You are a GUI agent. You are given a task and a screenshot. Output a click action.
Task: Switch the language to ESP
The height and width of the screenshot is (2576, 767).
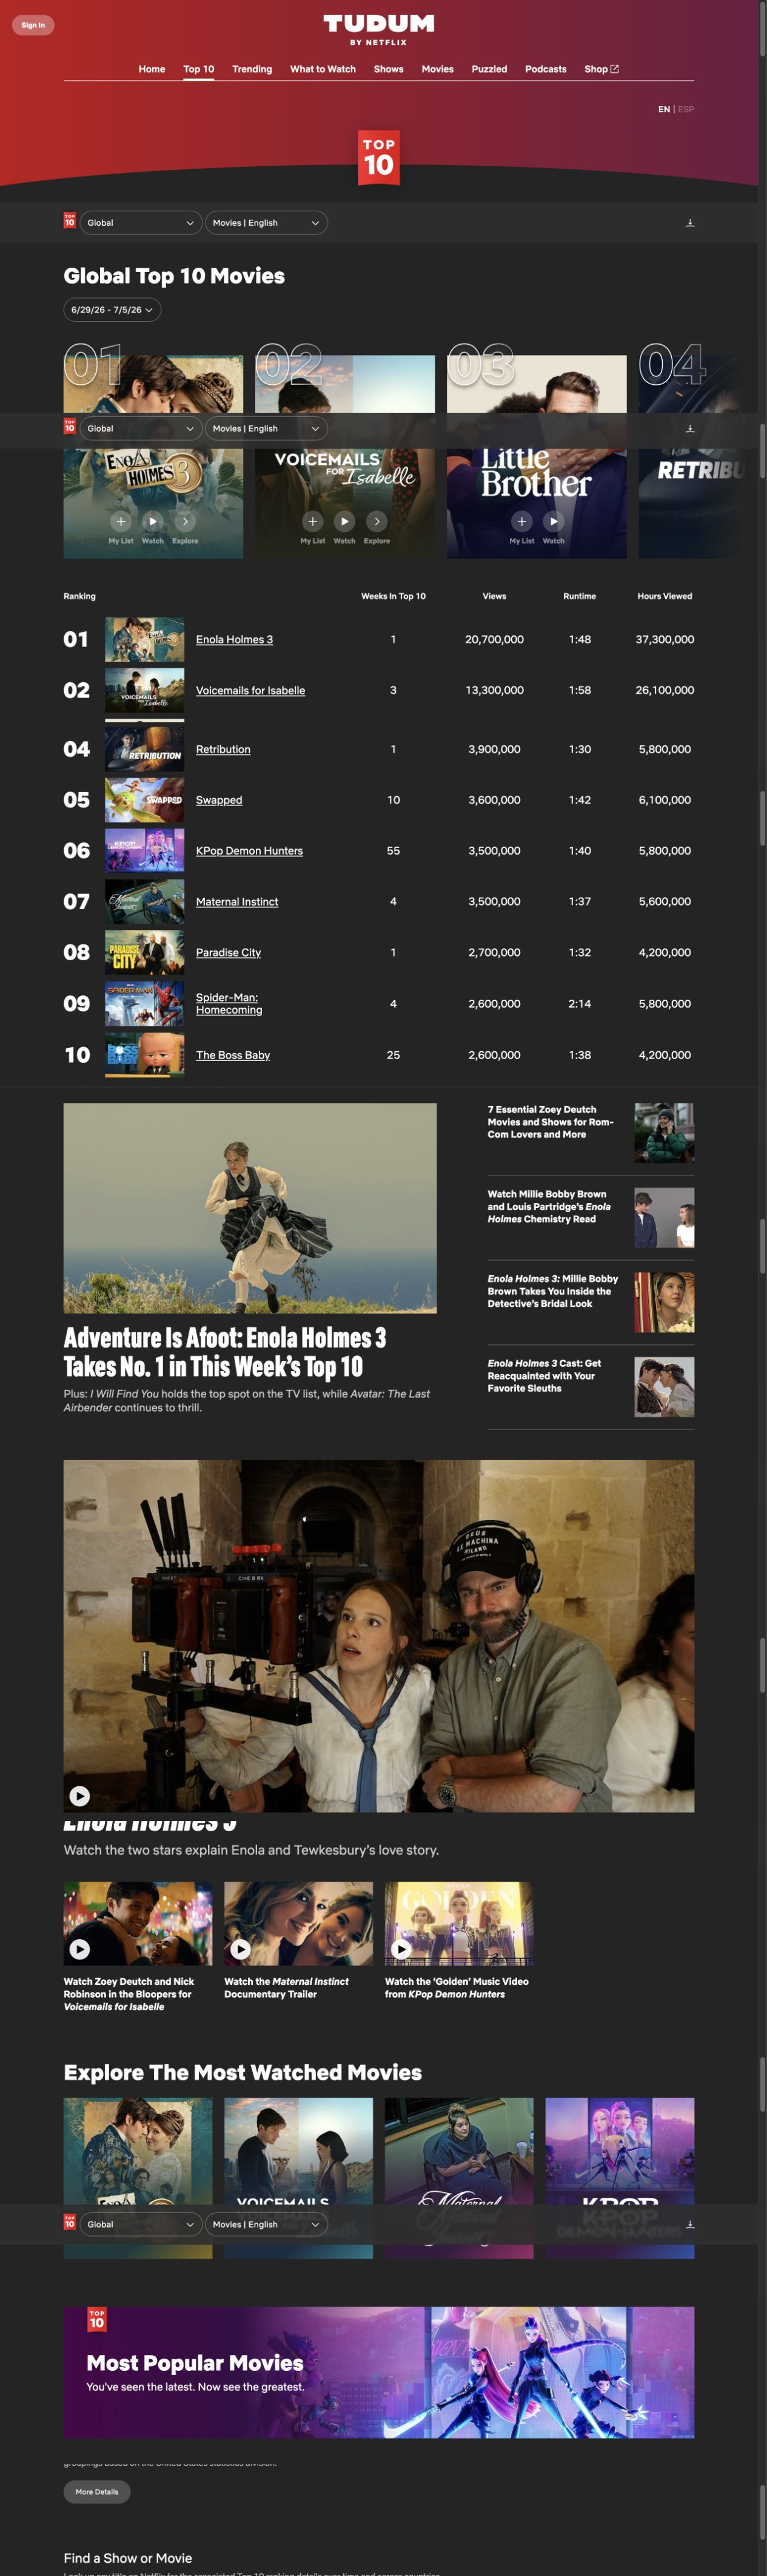[686, 109]
